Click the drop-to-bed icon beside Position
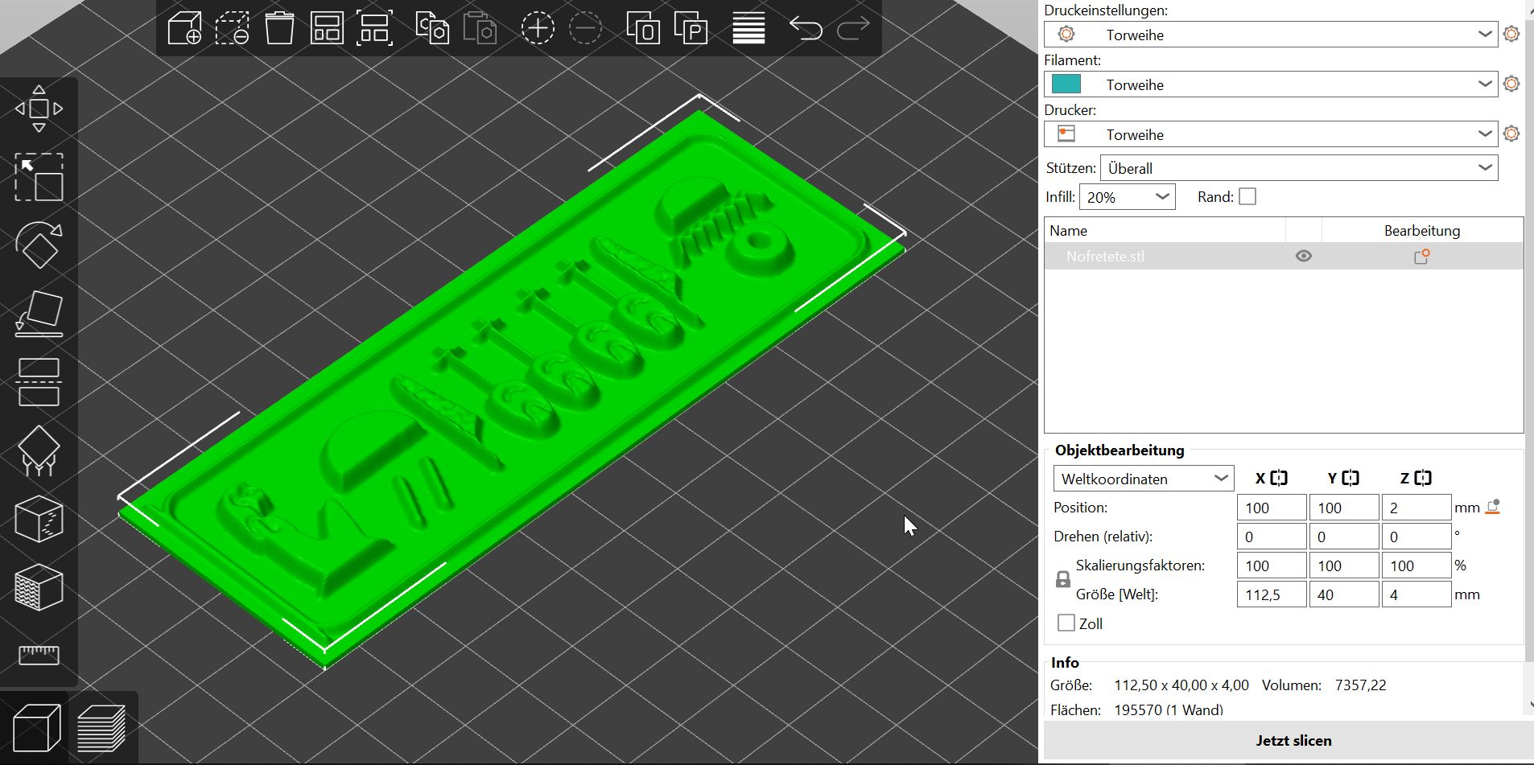The width and height of the screenshot is (1534, 765). tap(1493, 508)
